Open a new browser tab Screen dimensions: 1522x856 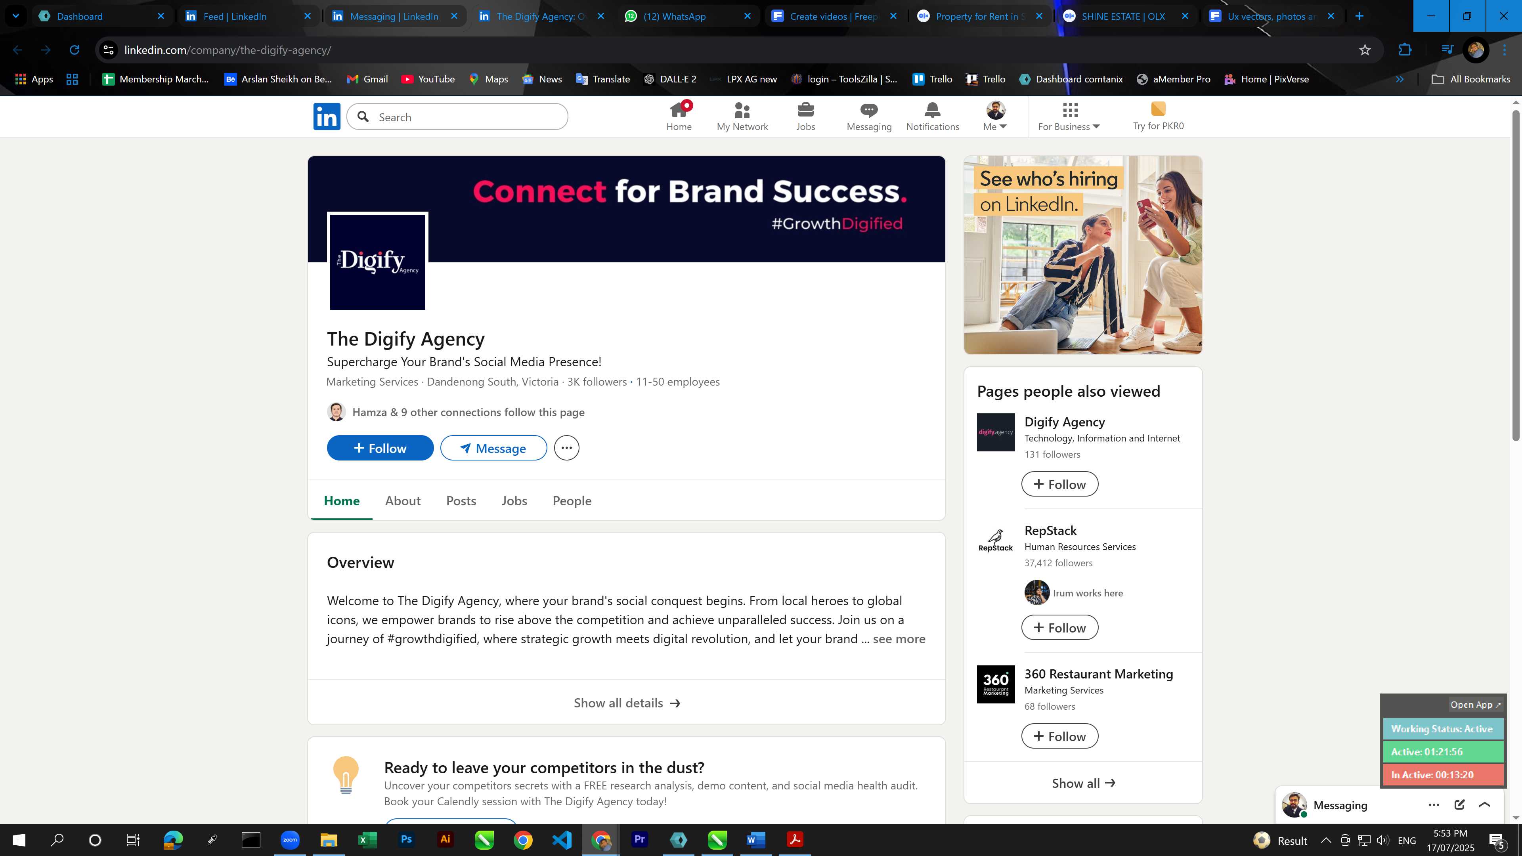[1359, 16]
